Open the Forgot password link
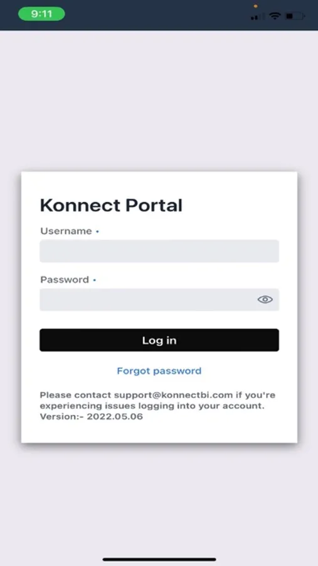Image resolution: width=318 pixels, height=566 pixels. [159, 370]
